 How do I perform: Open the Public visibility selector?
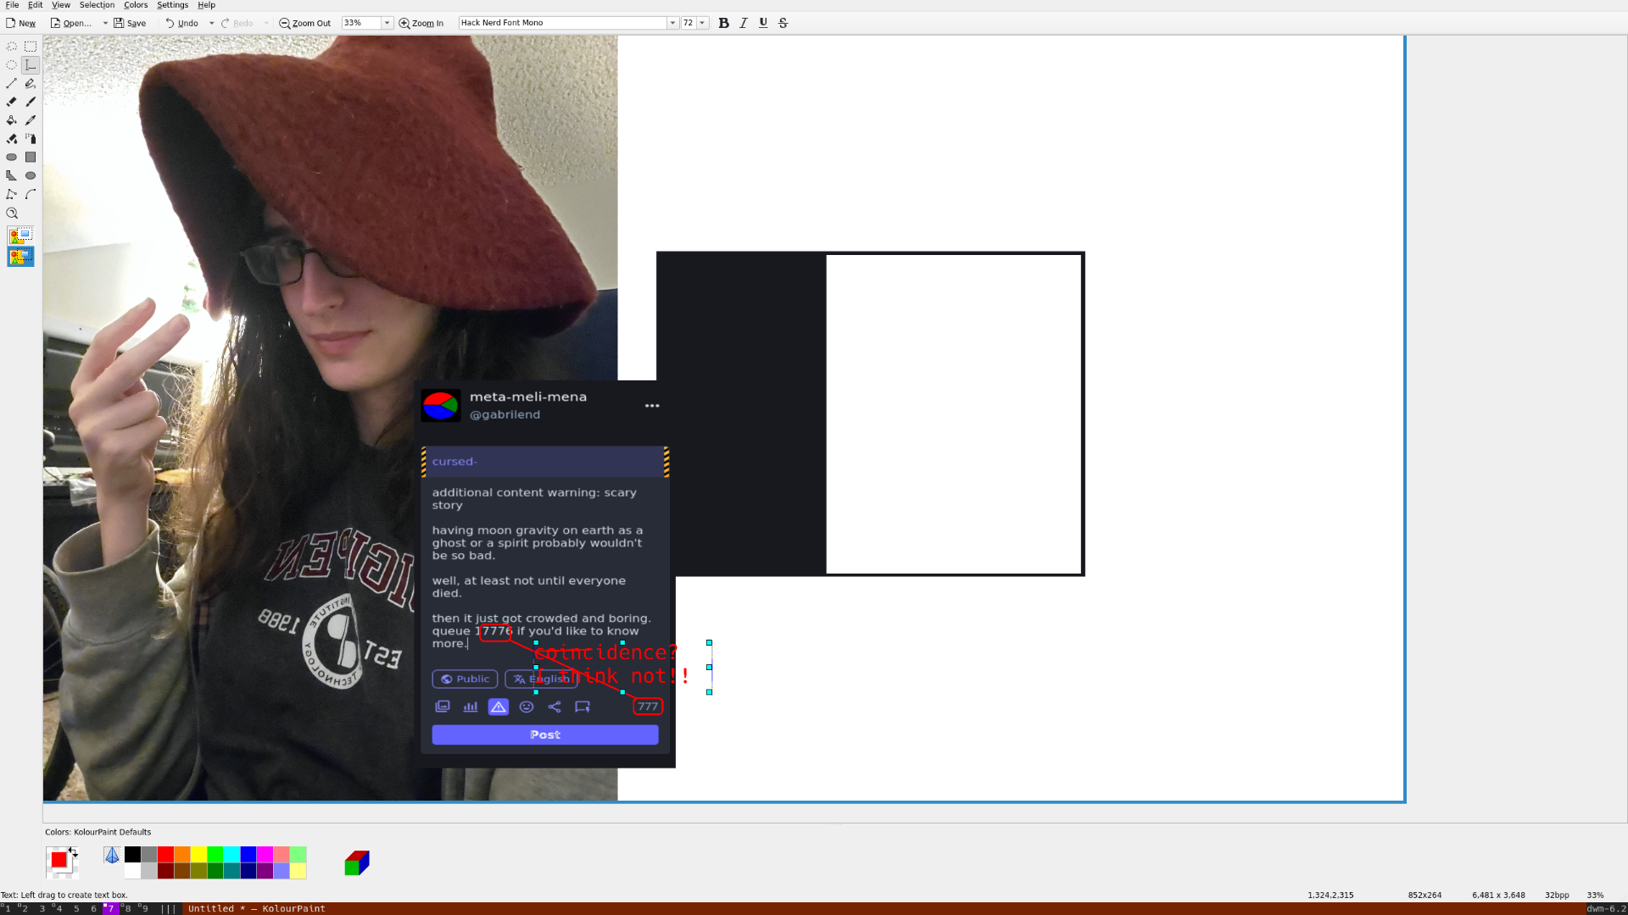coord(464,679)
